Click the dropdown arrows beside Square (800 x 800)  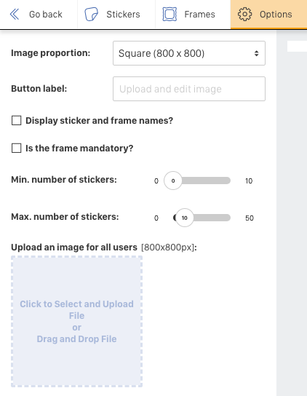coord(256,53)
